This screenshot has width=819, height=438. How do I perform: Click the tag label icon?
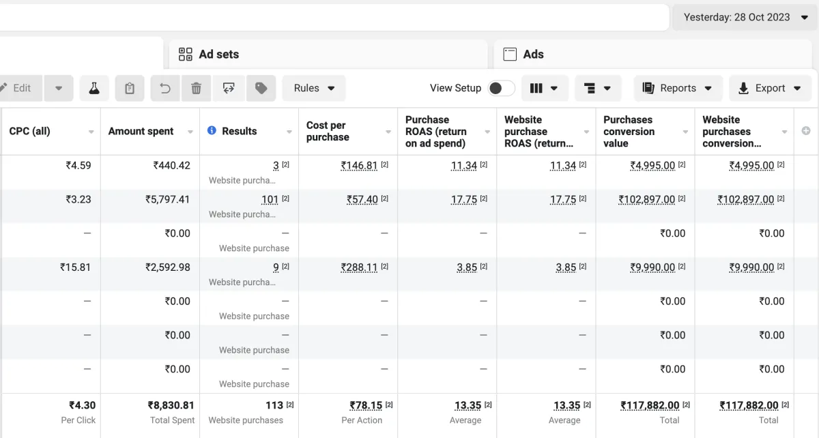[x=261, y=88]
